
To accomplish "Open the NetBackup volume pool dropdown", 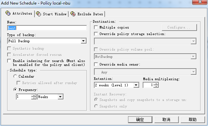I will (193, 57).
